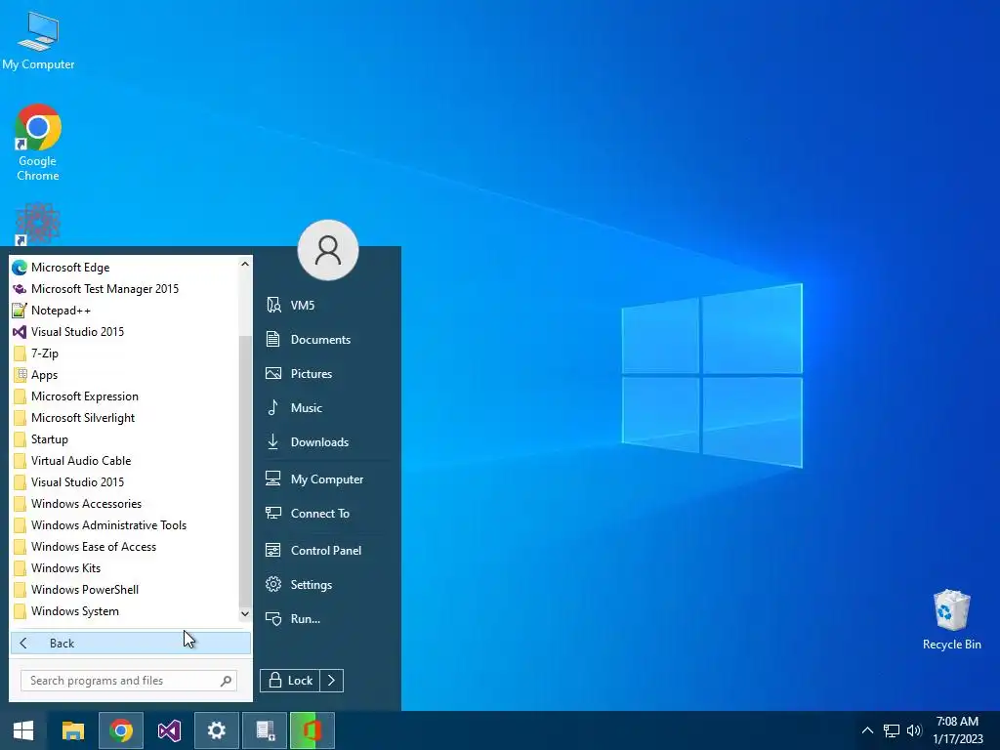Expand the Visual Studio 2015 folder entry
This screenshot has height=750, width=1000.
124,482
